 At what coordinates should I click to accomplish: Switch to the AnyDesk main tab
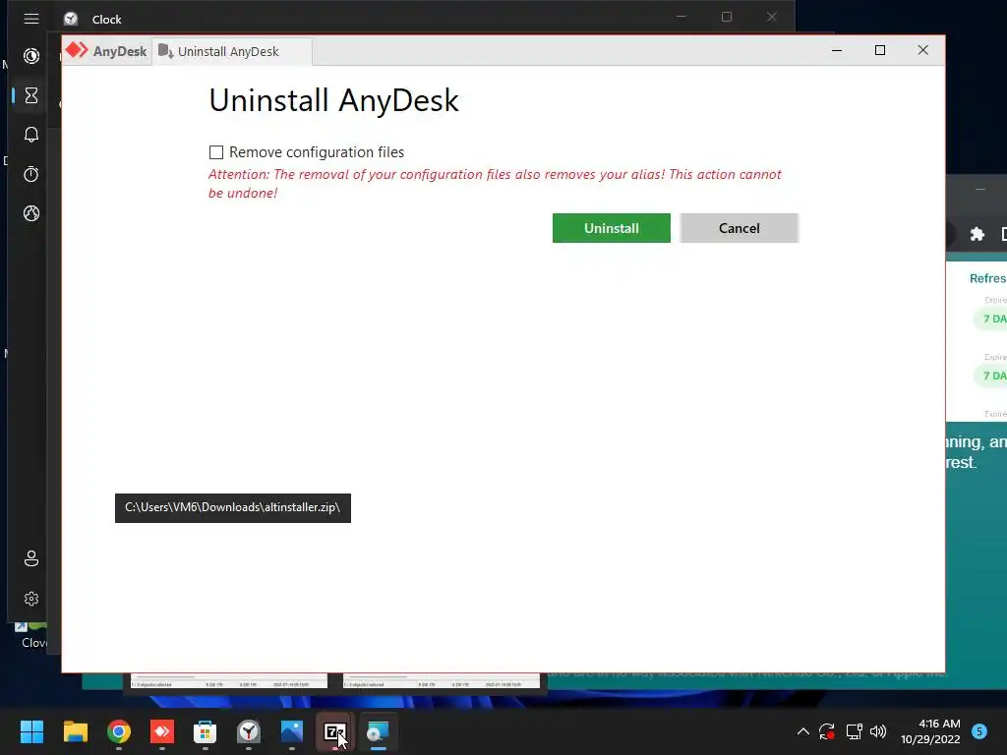(106, 51)
